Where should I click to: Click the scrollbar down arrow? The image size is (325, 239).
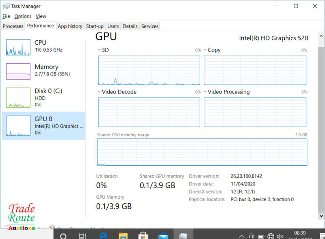[x=321, y=216]
